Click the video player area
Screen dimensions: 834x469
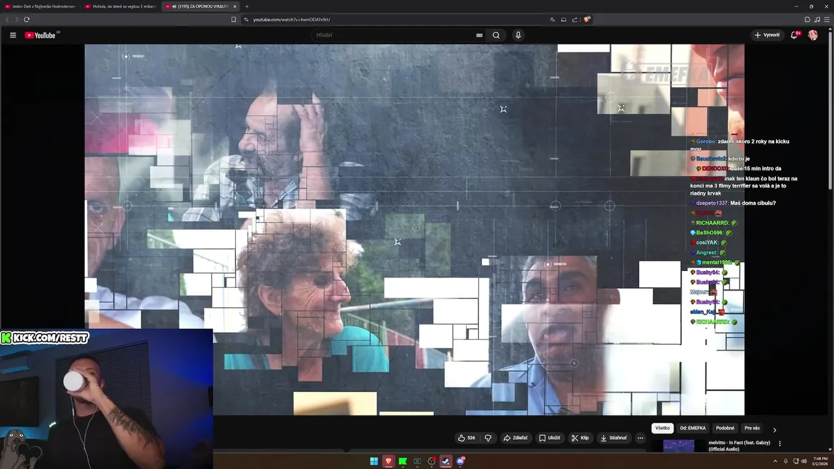point(414,229)
